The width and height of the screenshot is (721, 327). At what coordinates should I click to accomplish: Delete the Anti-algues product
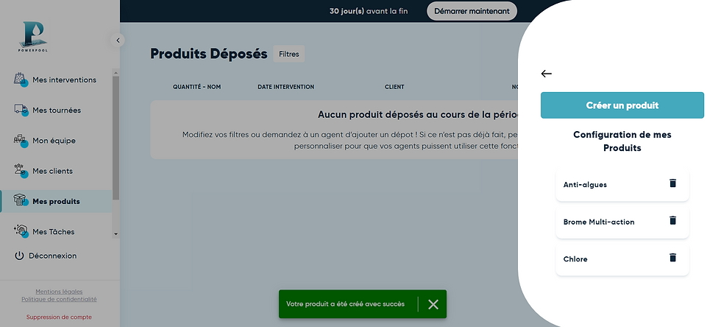(x=672, y=183)
